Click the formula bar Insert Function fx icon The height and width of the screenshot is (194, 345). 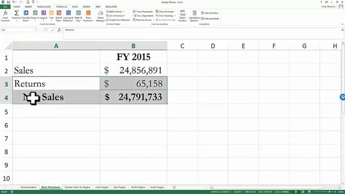pos(59,30)
